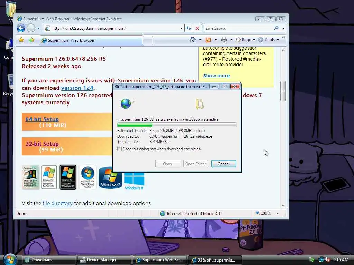Open the version 124 link

coord(77,88)
